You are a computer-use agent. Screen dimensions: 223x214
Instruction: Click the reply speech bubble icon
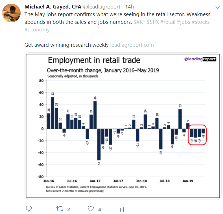point(29,209)
